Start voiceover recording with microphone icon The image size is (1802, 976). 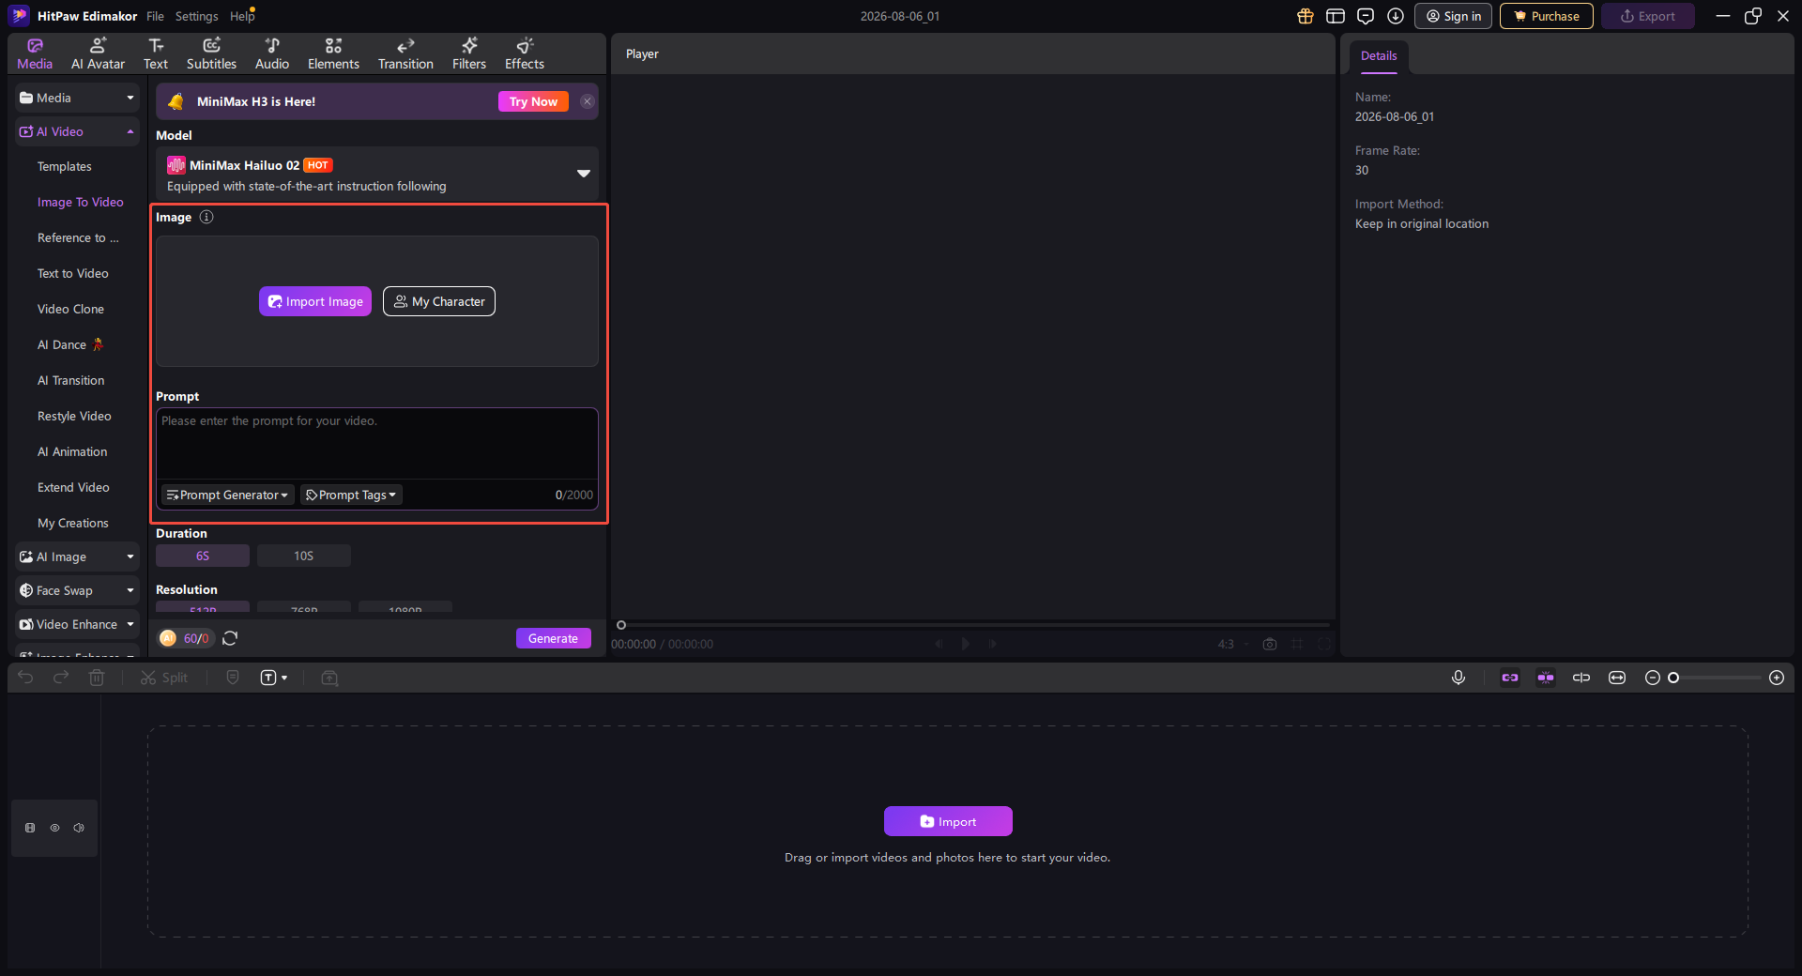tap(1458, 678)
